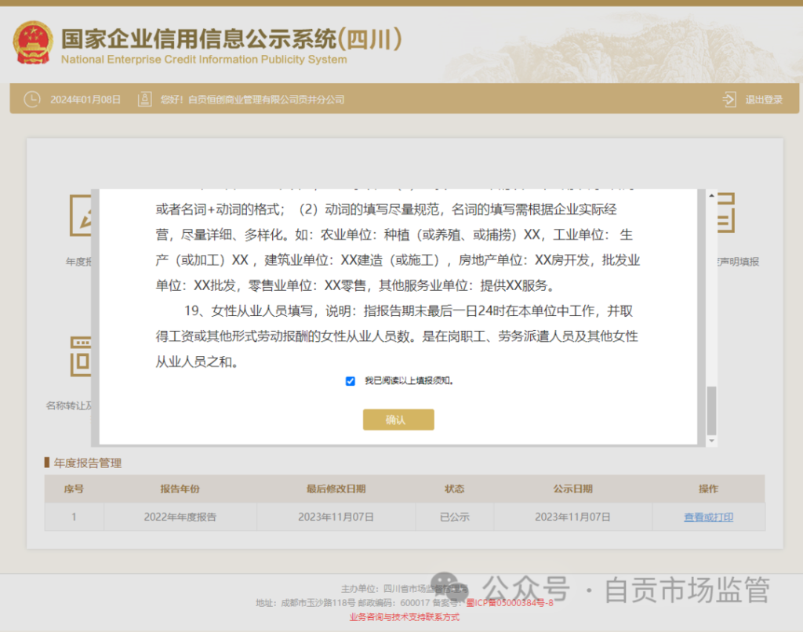
Task: Click the dialog scrollbar up arrow
Action: (x=711, y=196)
